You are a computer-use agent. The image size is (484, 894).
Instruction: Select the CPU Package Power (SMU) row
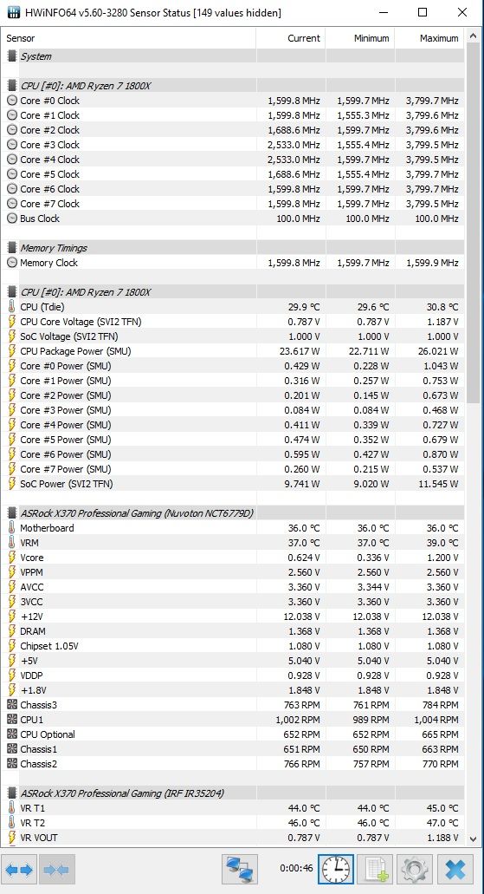coord(232,351)
